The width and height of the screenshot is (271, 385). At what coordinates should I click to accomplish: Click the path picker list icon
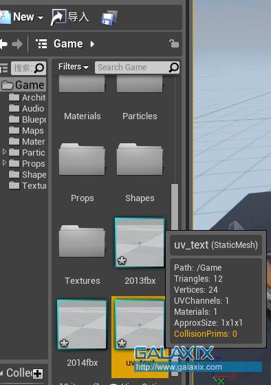point(41,44)
